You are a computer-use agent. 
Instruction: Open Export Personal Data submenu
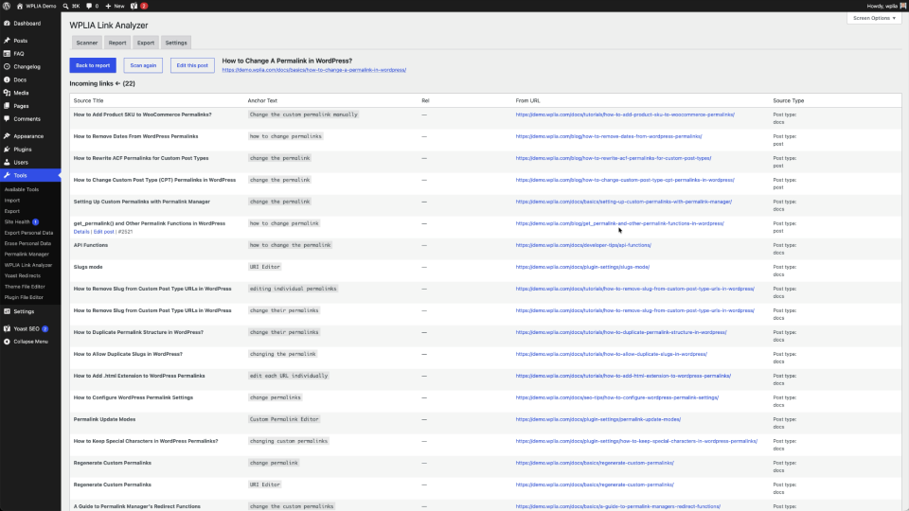pos(28,233)
